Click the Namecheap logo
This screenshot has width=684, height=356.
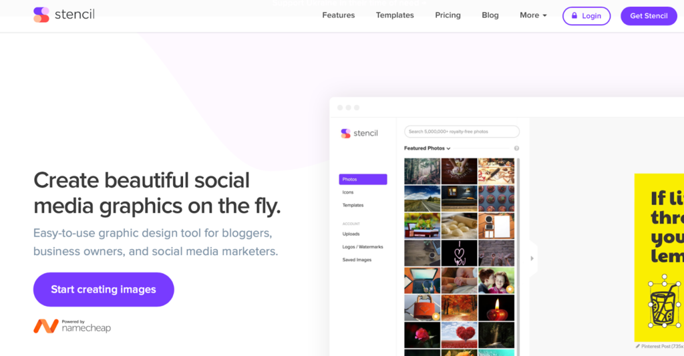click(x=72, y=326)
